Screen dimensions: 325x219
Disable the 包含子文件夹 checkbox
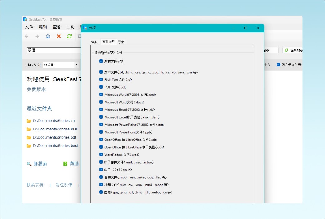click(x=278, y=64)
